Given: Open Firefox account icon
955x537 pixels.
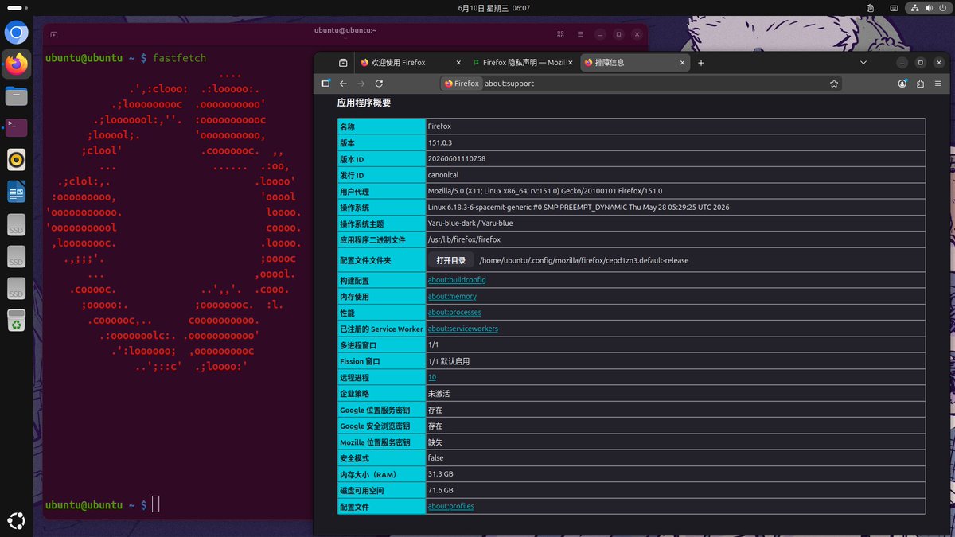Looking at the screenshot, I should (902, 84).
